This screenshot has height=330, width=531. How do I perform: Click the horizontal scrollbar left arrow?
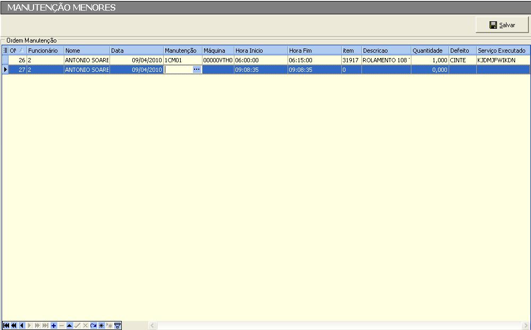click(153, 325)
